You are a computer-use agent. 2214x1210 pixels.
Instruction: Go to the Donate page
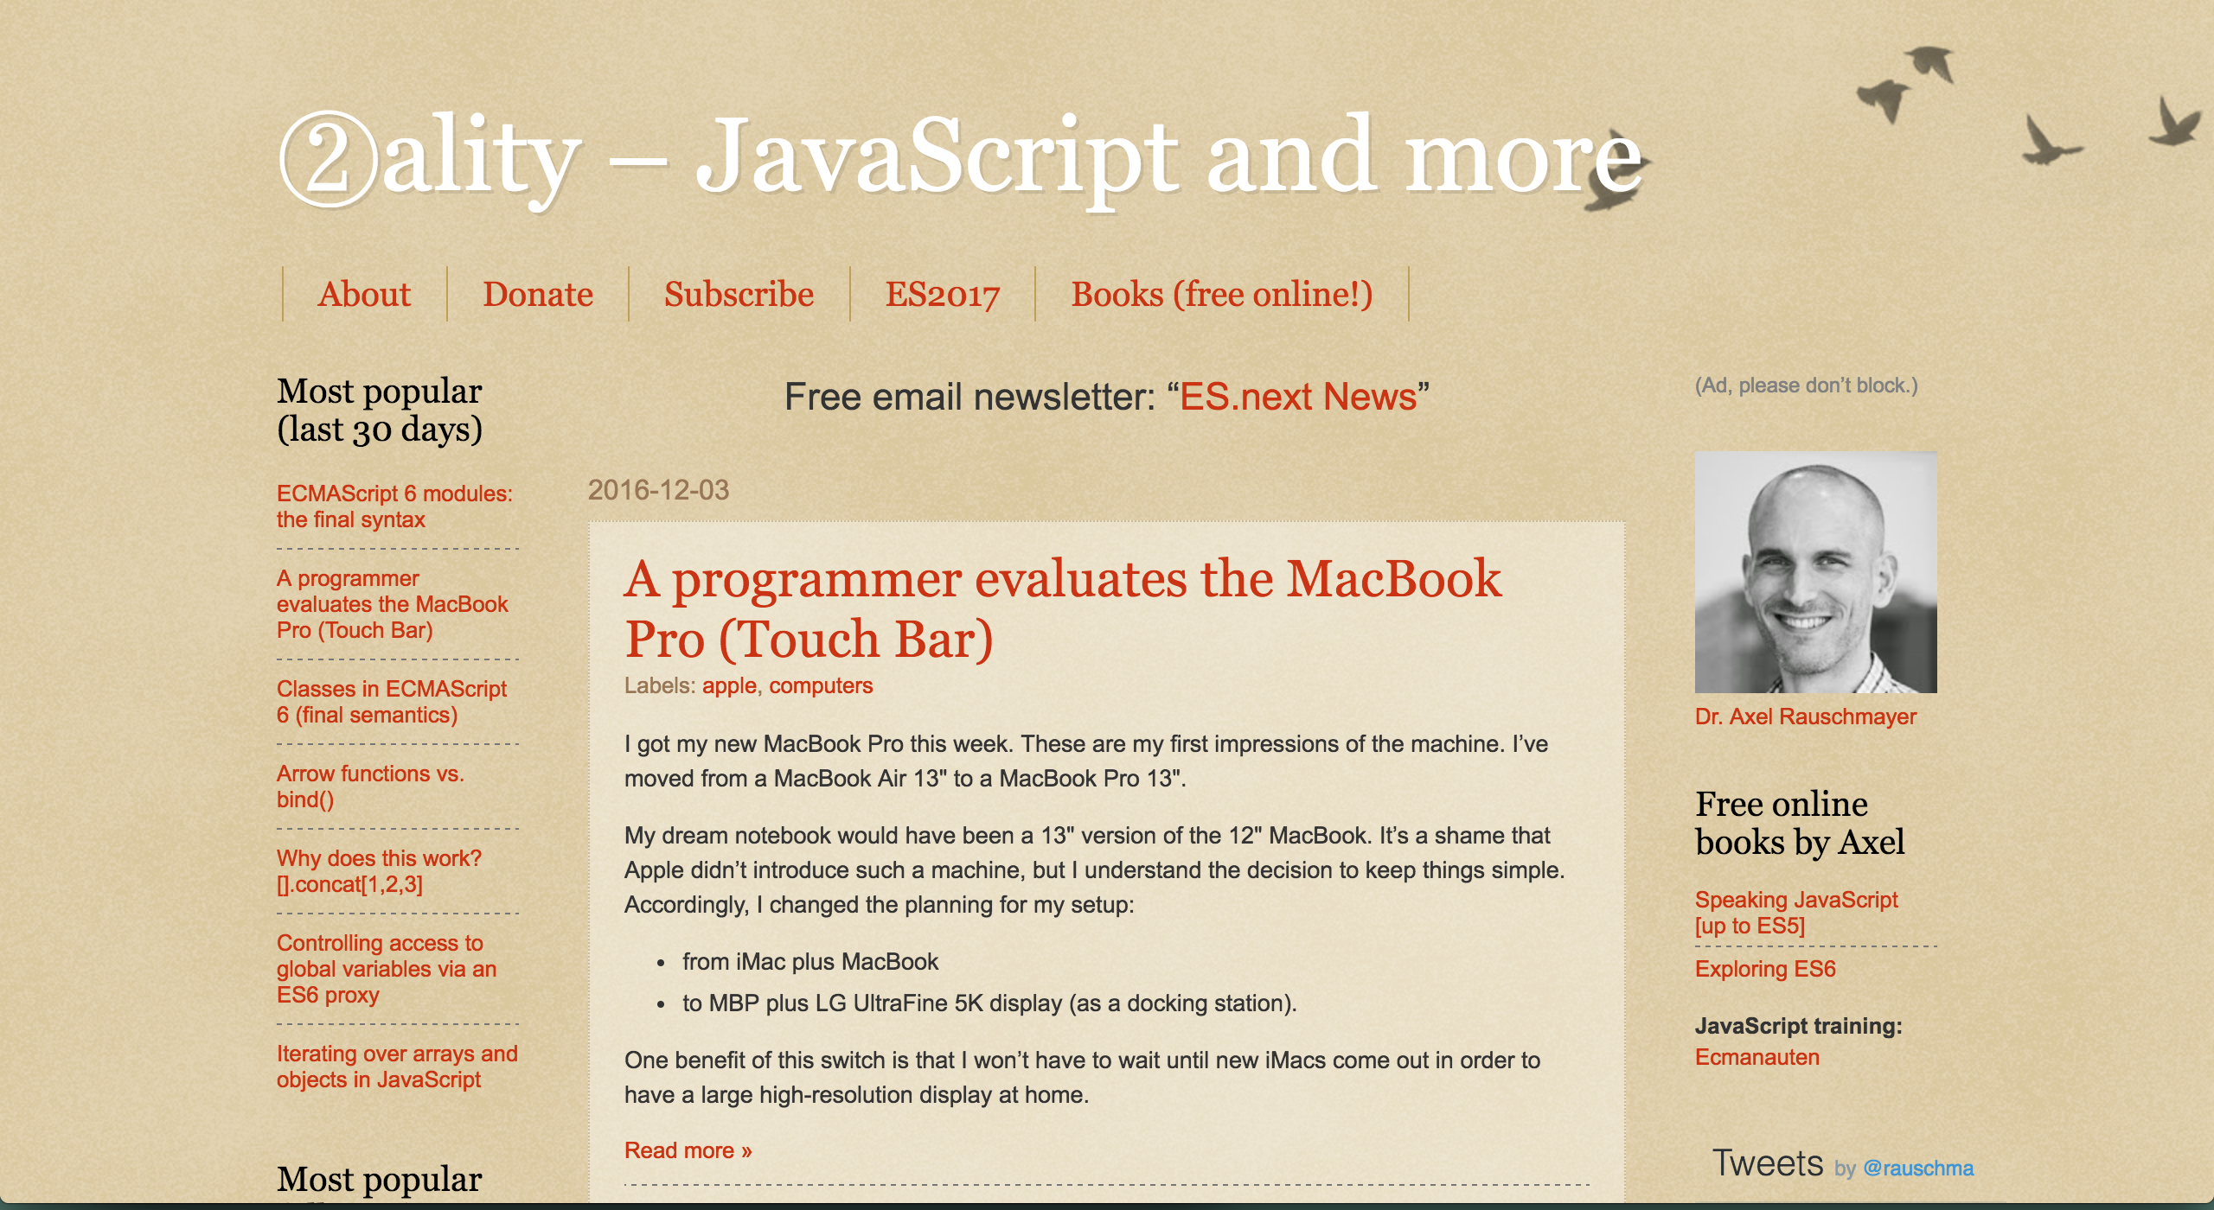[x=538, y=295]
